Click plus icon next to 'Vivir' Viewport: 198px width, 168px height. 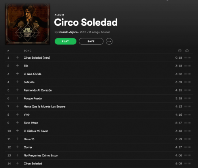[17, 115]
